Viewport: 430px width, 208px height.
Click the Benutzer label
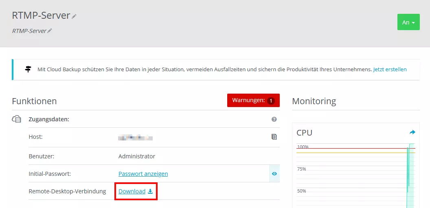(42, 156)
